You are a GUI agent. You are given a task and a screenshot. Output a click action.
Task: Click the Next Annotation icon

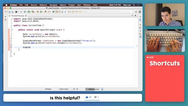[x=69, y=12]
